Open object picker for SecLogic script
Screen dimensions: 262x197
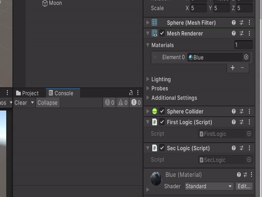coord(249,160)
